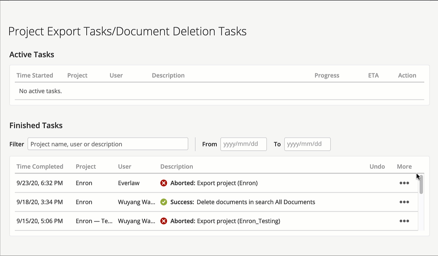The width and height of the screenshot is (438, 256).
Task: Select the 9/23/20, 6:32 PM timestamp
Action: 39,183
